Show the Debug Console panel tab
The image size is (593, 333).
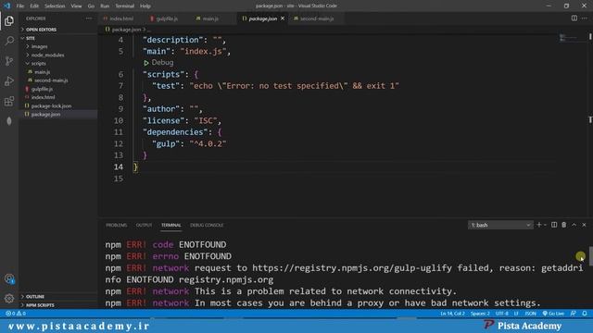pos(207,225)
